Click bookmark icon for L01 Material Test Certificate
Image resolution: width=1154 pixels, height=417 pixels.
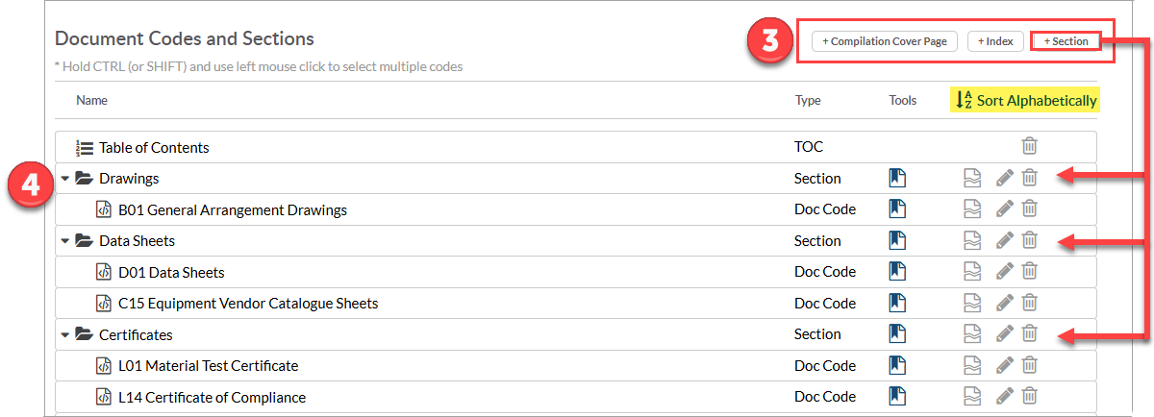897,365
